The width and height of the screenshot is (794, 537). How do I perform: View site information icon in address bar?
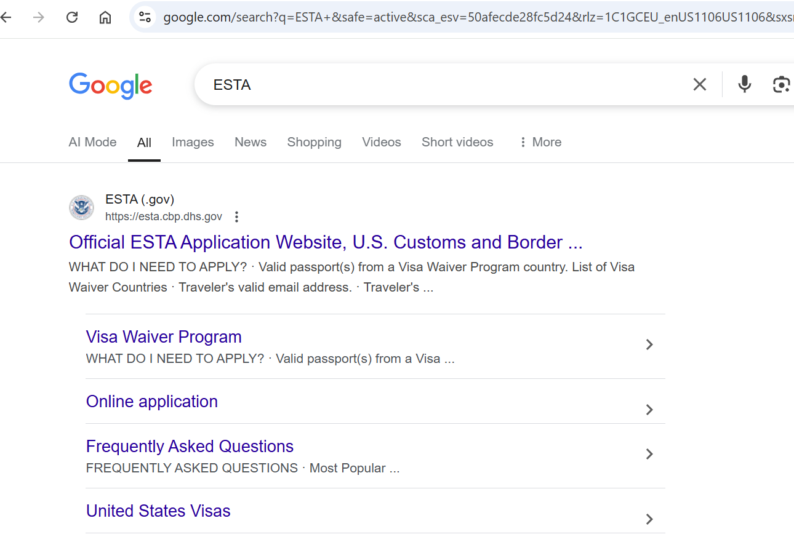145,17
